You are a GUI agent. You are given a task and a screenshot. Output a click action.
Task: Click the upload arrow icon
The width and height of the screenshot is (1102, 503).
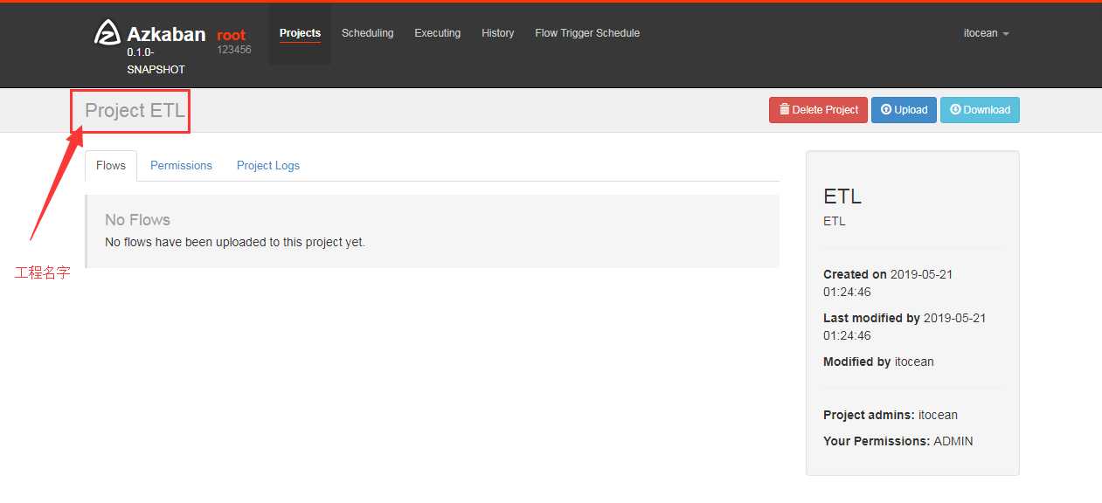point(886,109)
